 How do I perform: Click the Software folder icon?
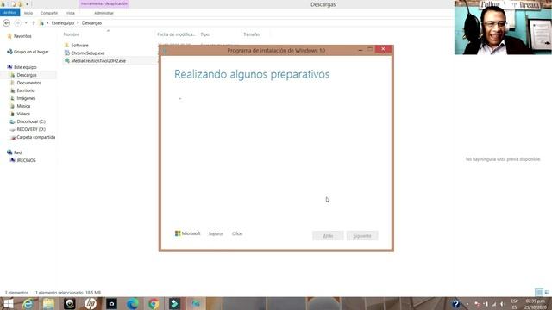[x=67, y=45]
